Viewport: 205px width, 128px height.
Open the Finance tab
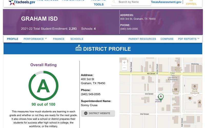pos(59,39)
